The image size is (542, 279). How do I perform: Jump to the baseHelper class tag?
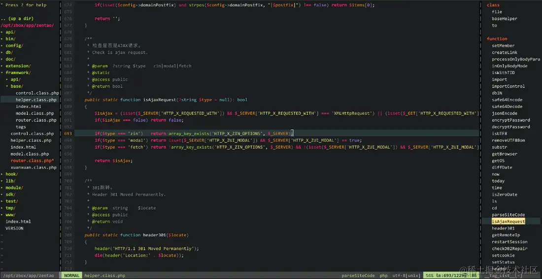pos(505,19)
